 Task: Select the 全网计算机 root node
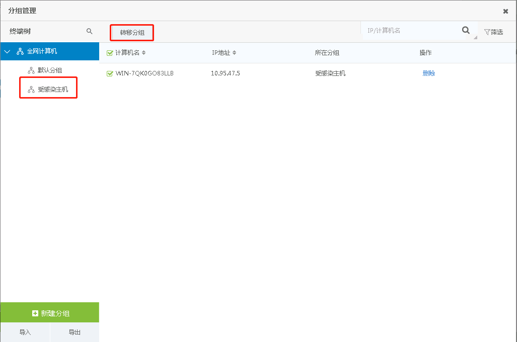42,51
